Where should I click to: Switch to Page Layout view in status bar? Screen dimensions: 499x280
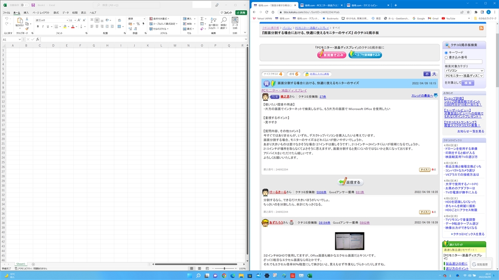click(199, 268)
